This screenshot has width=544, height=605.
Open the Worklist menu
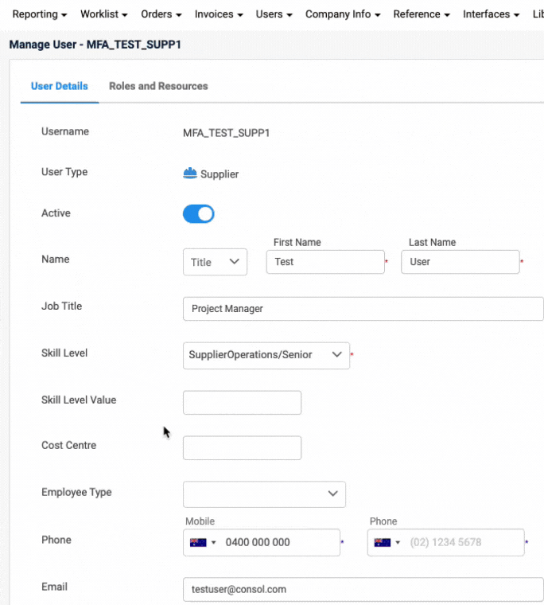pyautogui.click(x=103, y=14)
